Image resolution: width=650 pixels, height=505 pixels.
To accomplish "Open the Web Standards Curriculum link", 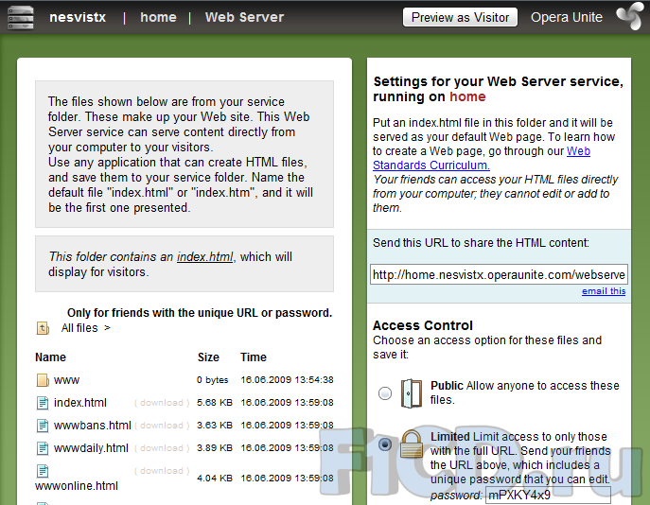I will [431, 165].
